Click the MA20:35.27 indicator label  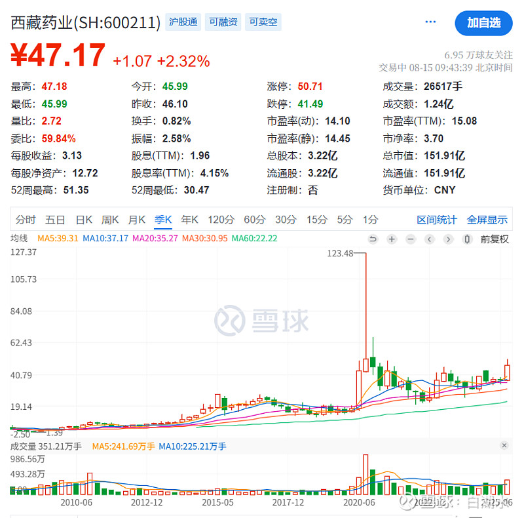(x=155, y=238)
